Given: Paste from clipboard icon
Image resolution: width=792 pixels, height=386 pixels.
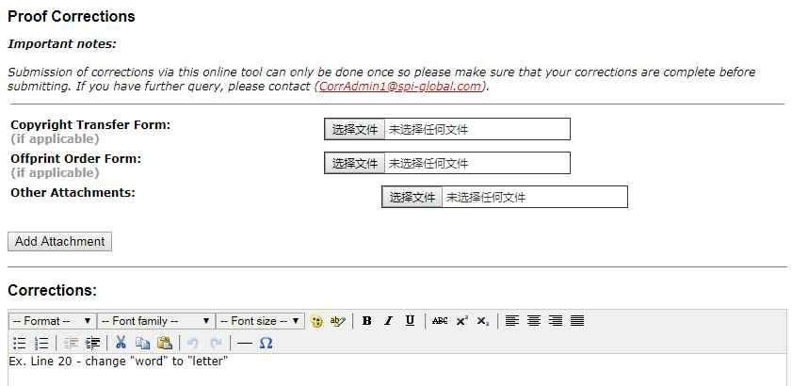Looking at the screenshot, I should pyautogui.click(x=165, y=343).
